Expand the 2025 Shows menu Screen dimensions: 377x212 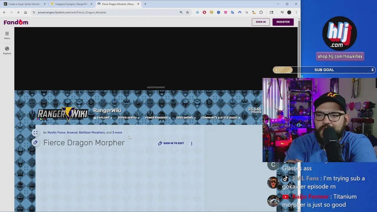coord(186,118)
